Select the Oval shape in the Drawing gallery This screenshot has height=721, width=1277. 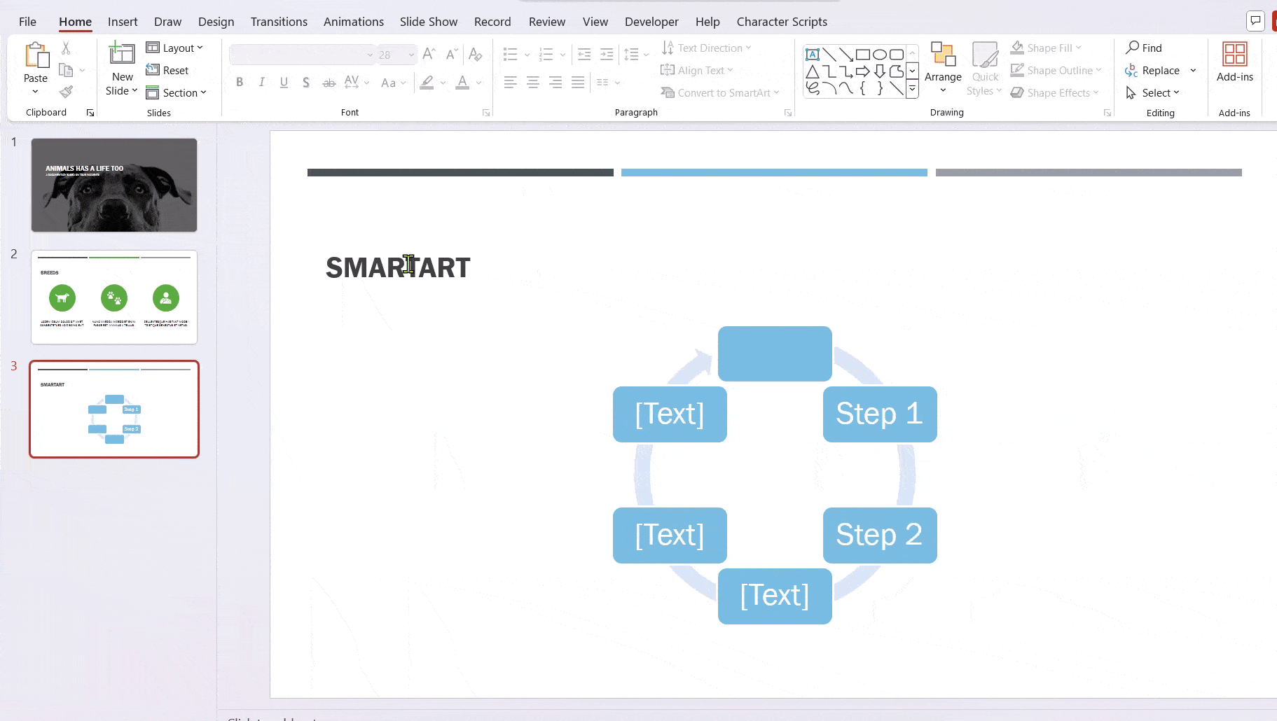(880, 54)
